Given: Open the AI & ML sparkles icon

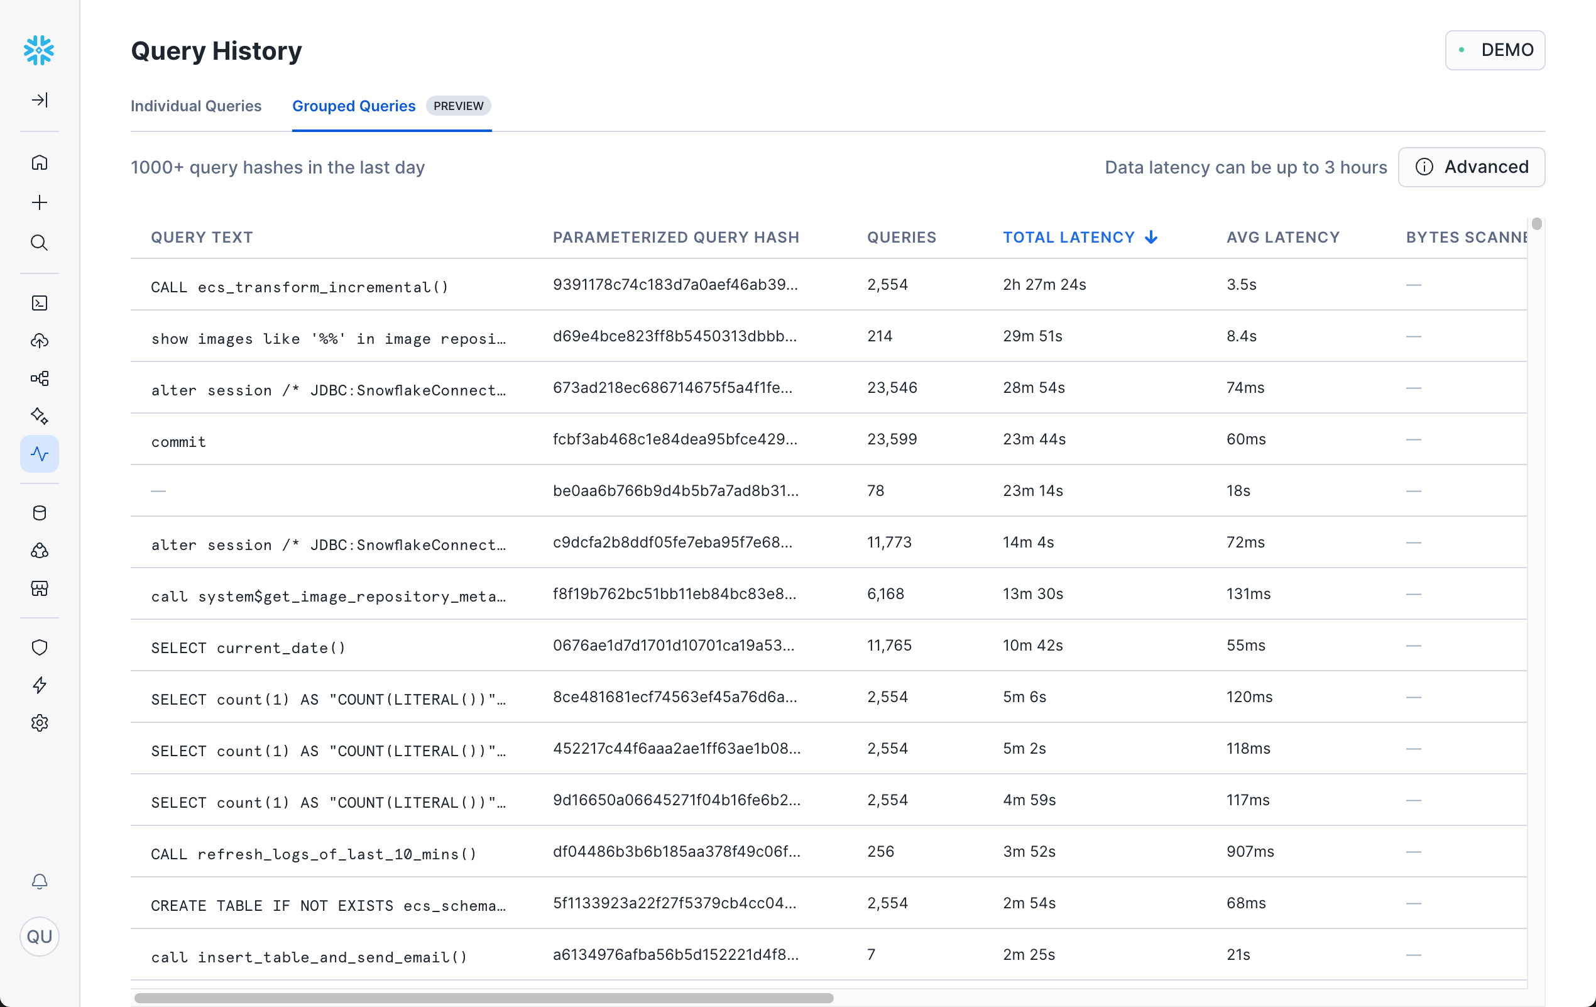Looking at the screenshot, I should point(40,415).
